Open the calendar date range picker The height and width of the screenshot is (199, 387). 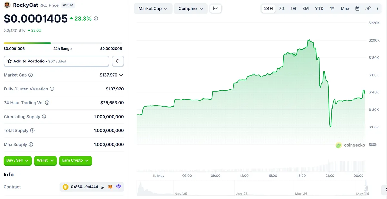(x=357, y=9)
